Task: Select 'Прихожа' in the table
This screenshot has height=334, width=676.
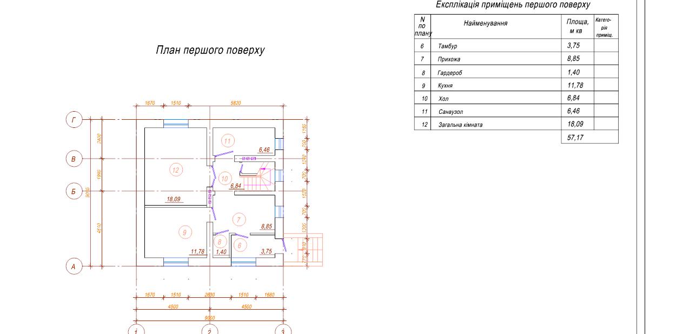Action: point(449,59)
